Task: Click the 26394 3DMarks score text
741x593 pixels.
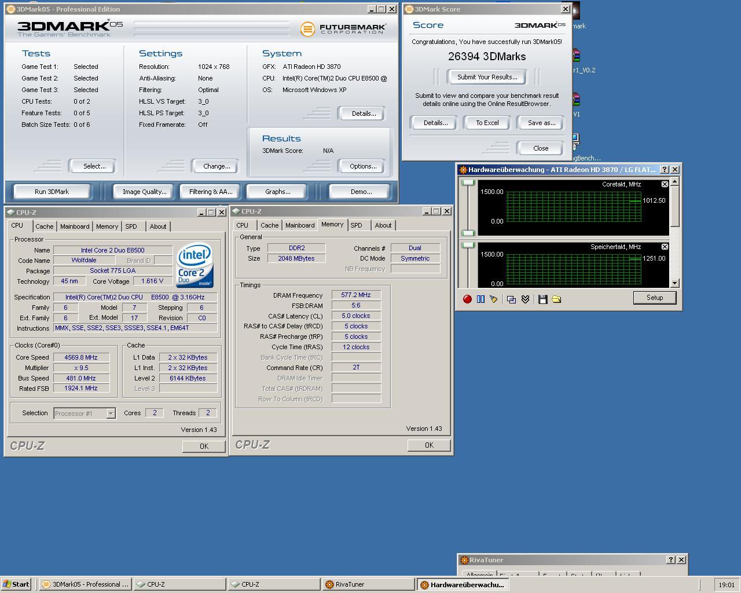Action: coord(487,56)
